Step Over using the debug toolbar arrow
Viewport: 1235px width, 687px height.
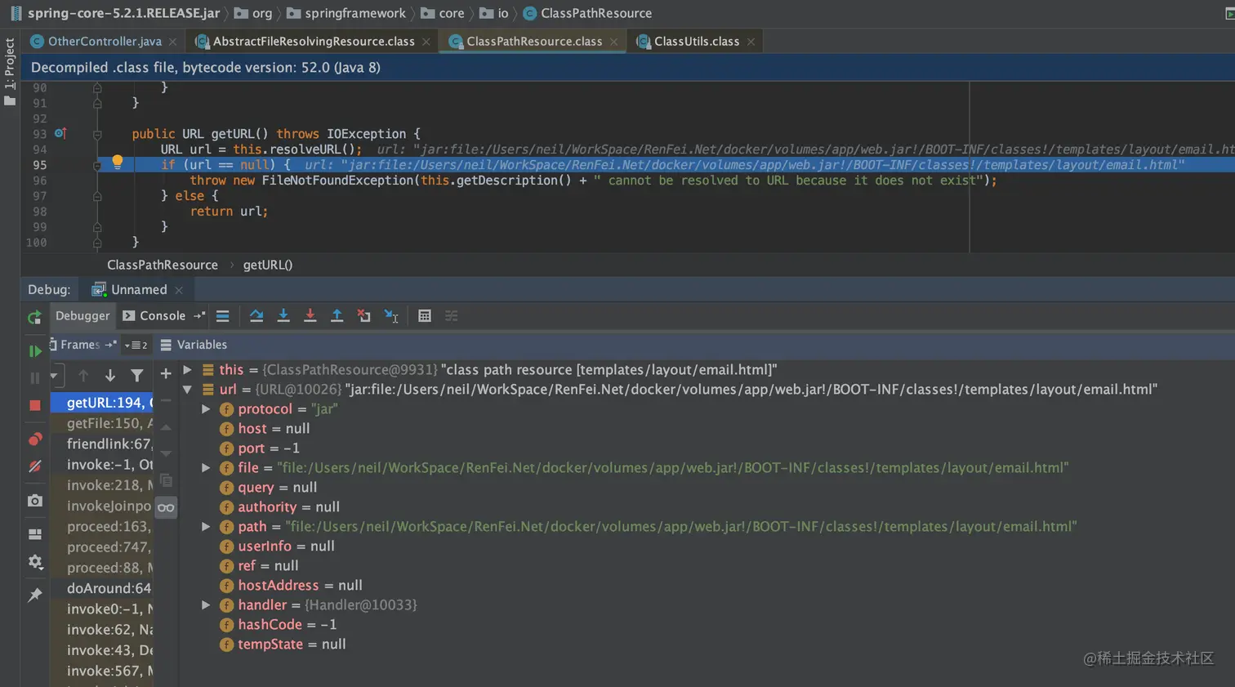tap(256, 316)
